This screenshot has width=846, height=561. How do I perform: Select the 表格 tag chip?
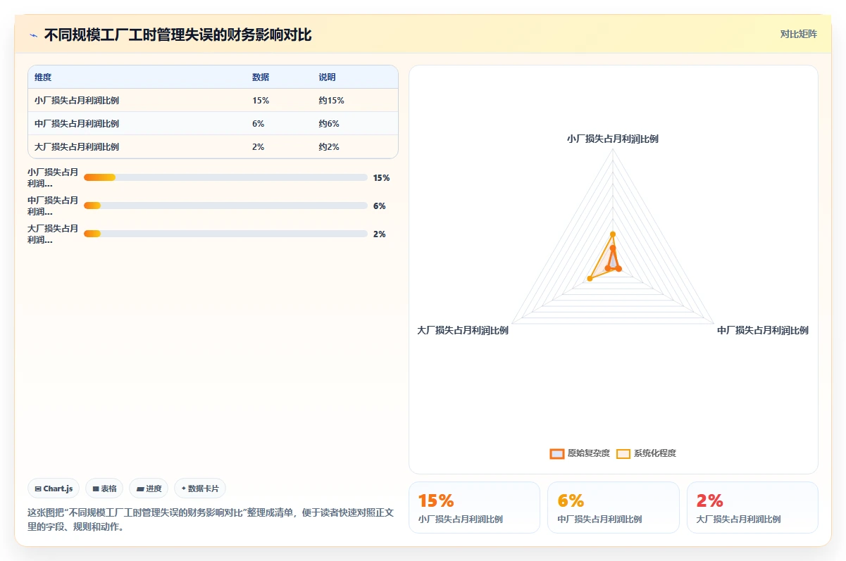point(104,488)
